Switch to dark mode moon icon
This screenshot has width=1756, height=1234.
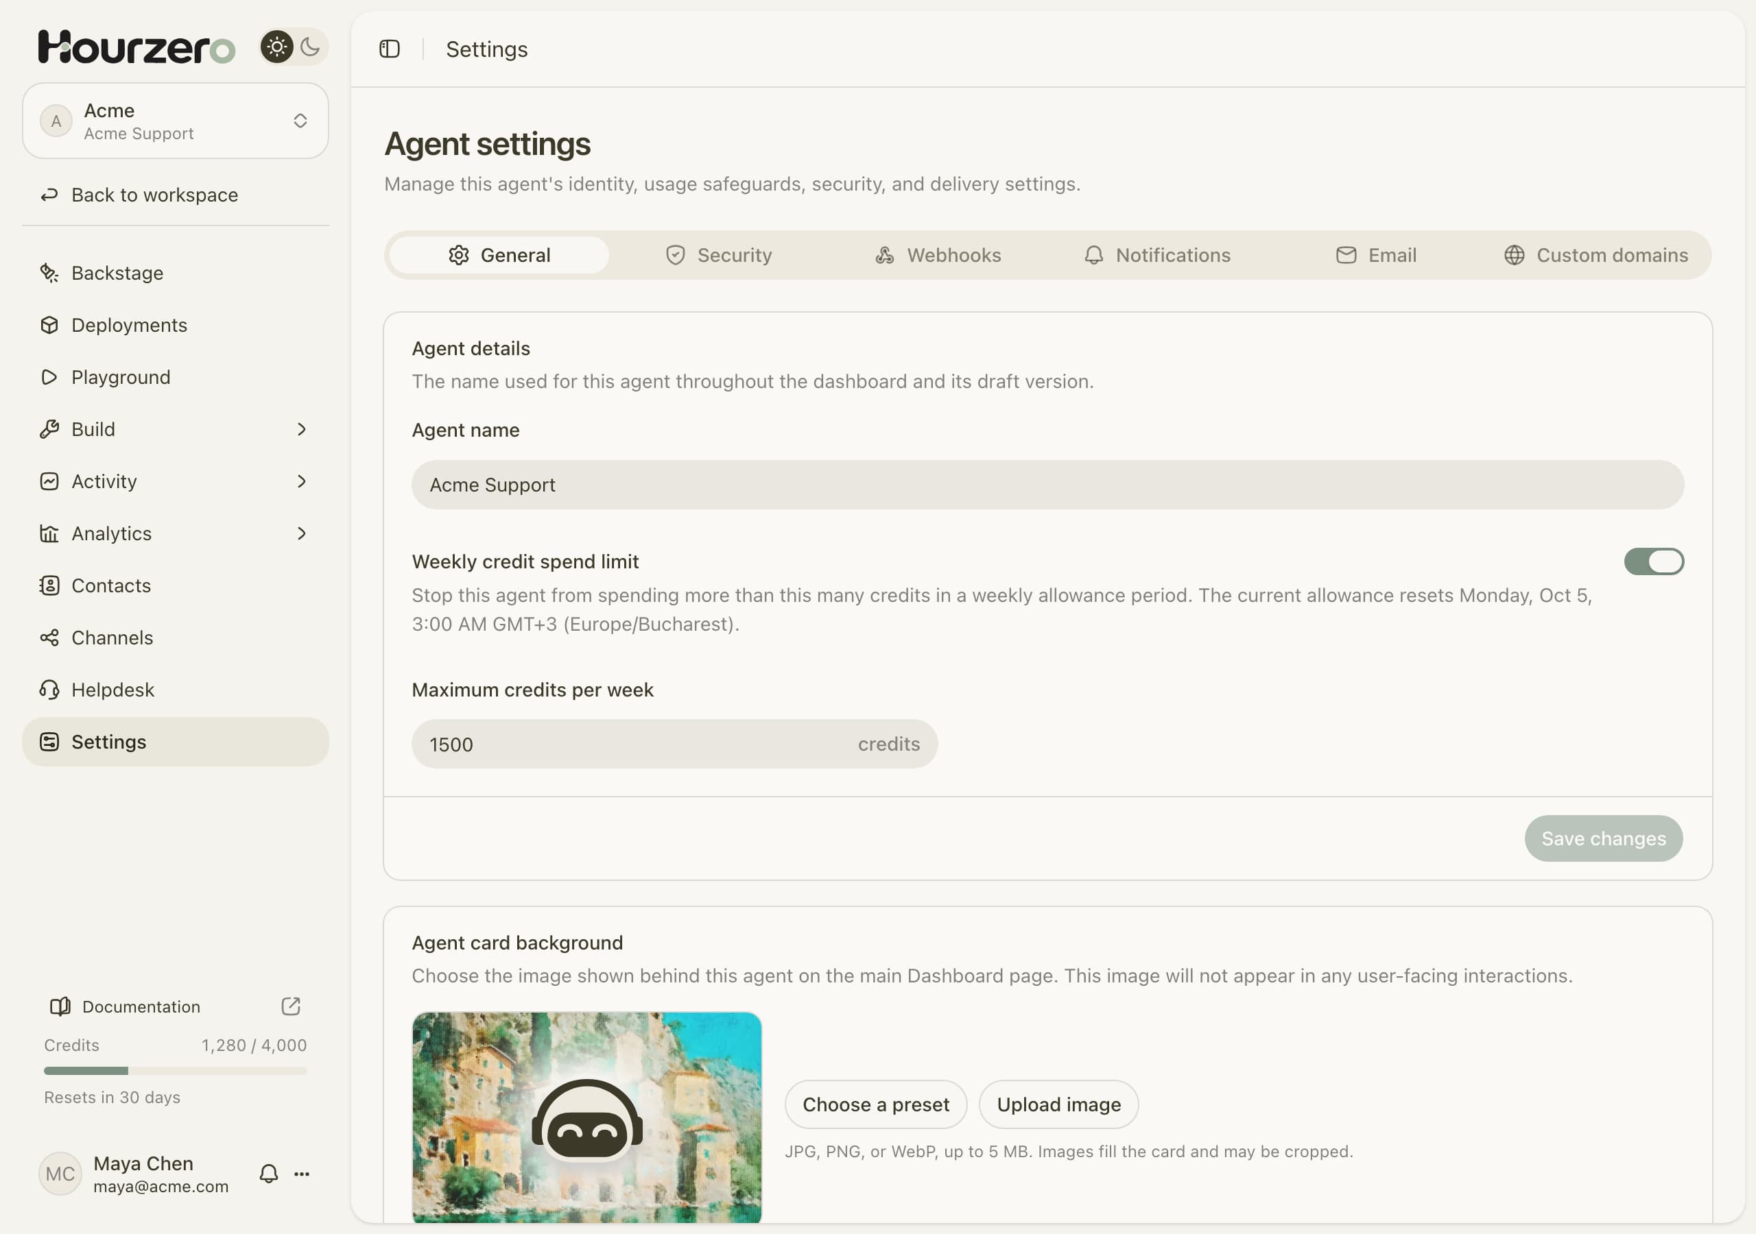(x=310, y=47)
